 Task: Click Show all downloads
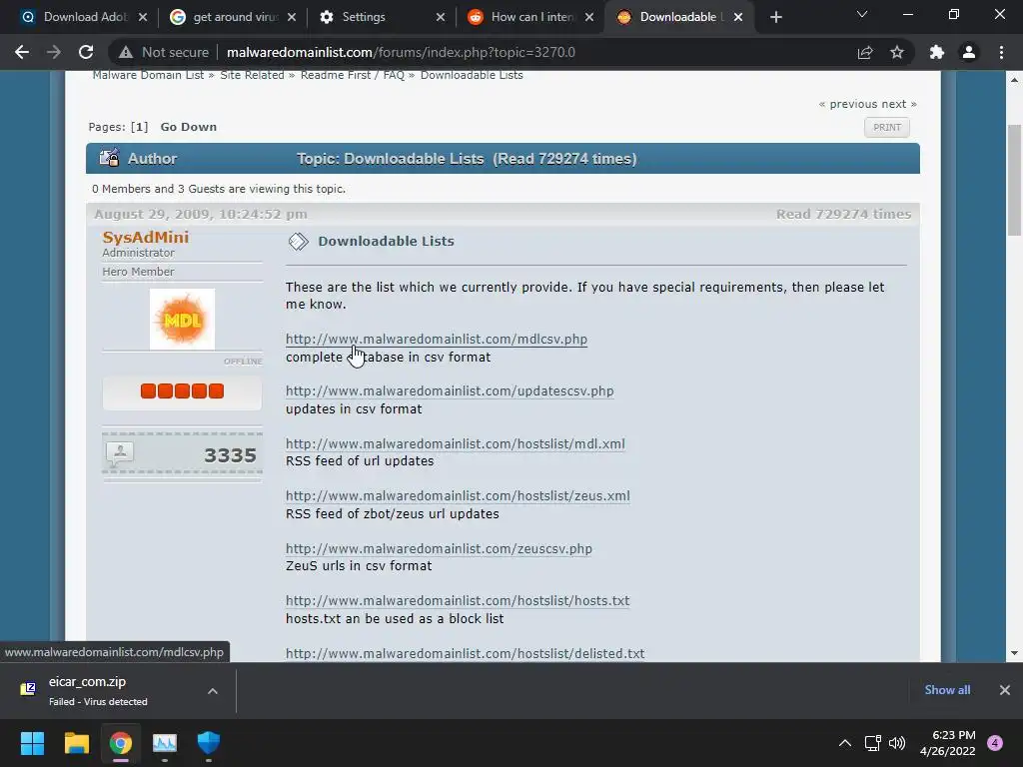[x=947, y=690]
